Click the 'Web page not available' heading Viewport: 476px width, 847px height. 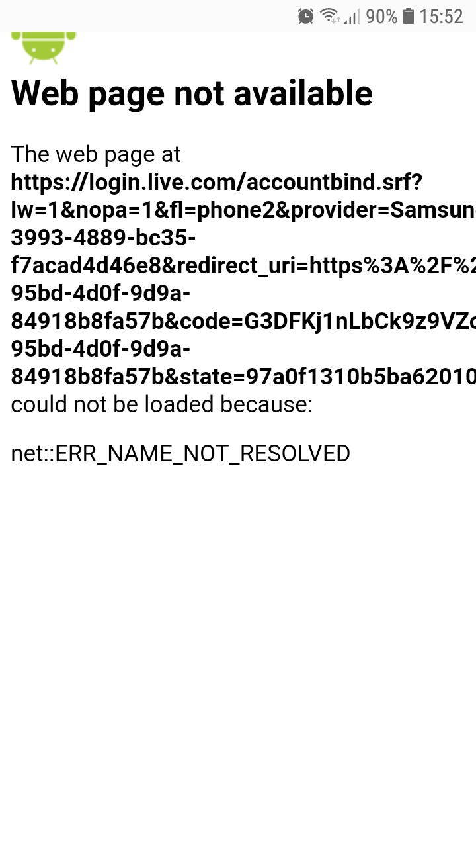click(x=192, y=93)
